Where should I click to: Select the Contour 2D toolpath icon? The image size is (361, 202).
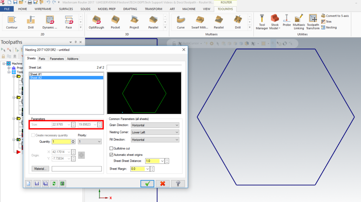tap(12, 22)
